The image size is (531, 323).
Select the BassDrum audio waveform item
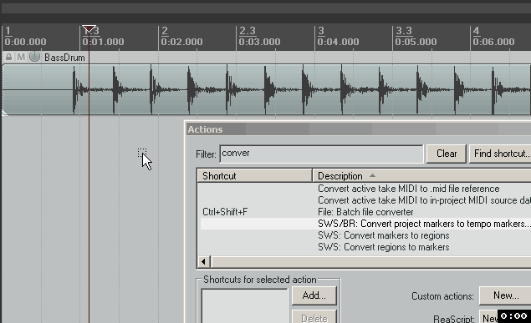point(267,90)
